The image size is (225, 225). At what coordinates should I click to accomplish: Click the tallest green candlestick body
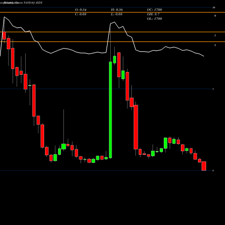pyautogui.click(x=110, y=110)
